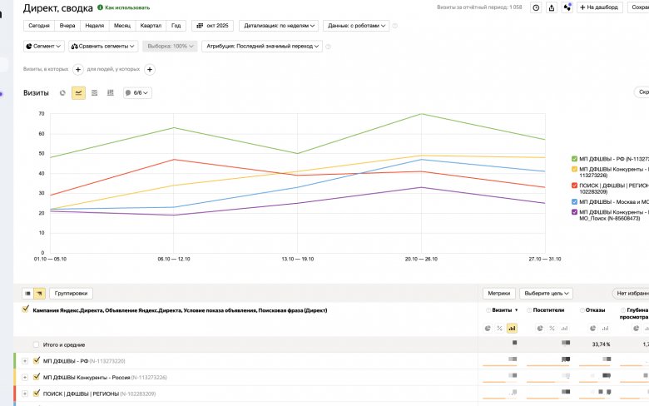
Task: Open Атрибуция attribution model dropdown
Action: (x=262, y=47)
